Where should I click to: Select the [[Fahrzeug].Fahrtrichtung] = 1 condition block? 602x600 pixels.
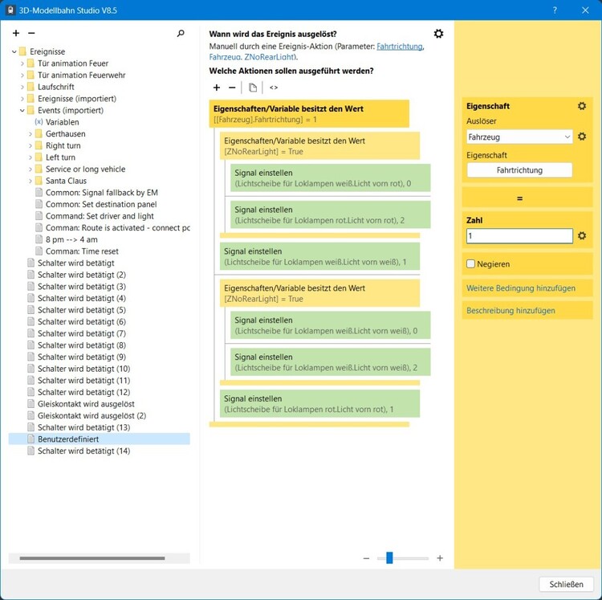(309, 114)
